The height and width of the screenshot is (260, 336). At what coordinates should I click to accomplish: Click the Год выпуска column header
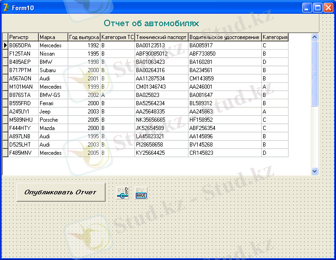point(84,37)
